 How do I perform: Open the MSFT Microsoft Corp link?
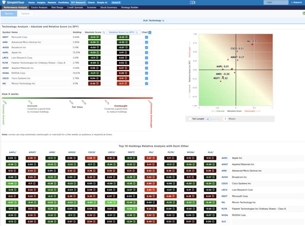pyautogui.click(x=5, y=37)
